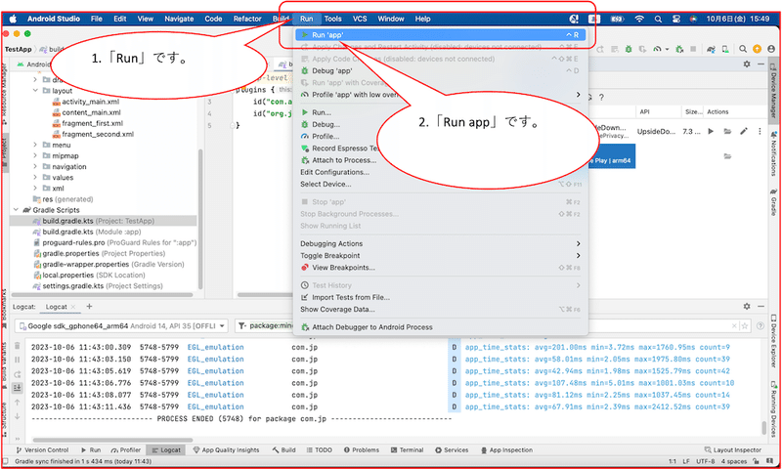Open the Notifications side panel tab
Screen dimensions: 782x469
773,153
